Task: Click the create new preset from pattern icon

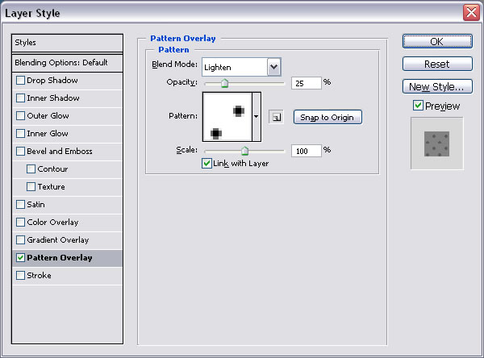Action: tap(276, 117)
